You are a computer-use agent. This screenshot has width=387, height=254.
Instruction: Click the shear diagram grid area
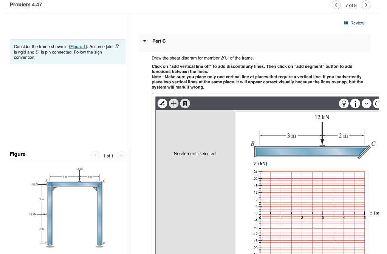coord(312,213)
